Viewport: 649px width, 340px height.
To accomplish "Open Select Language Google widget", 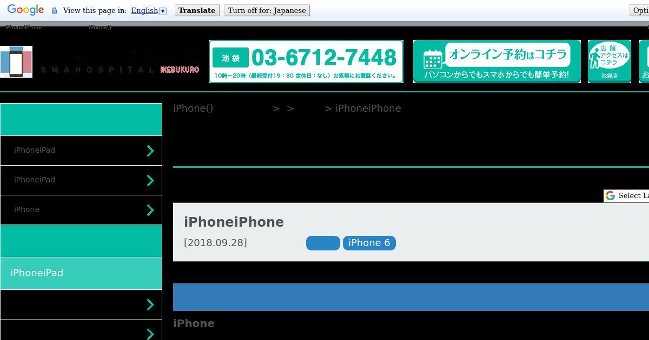I will [x=626, y=195].
